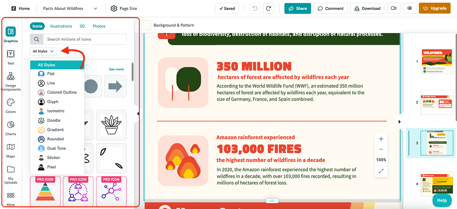The image size is (457, 209).
Task: Choose the Dual Tone icon style
Action: pyautogui.click(x=57, y=148)
